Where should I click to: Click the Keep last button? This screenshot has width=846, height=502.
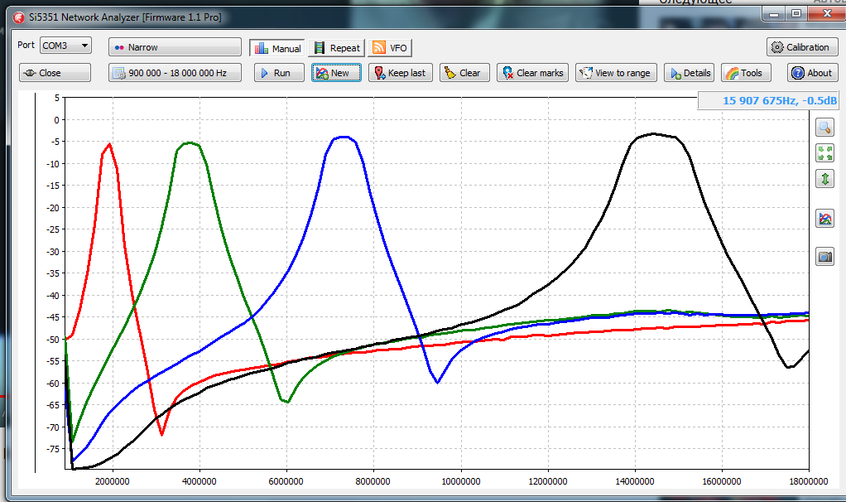pos(400,73)
